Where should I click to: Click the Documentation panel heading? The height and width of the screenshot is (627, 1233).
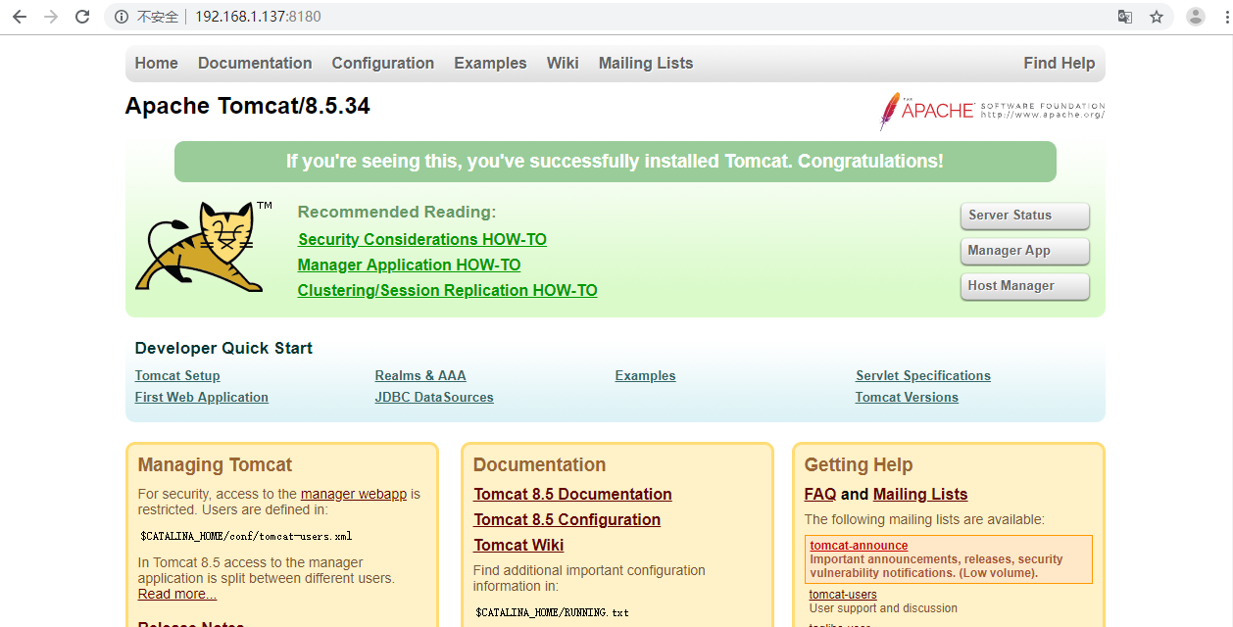click(x=540, y=464)
